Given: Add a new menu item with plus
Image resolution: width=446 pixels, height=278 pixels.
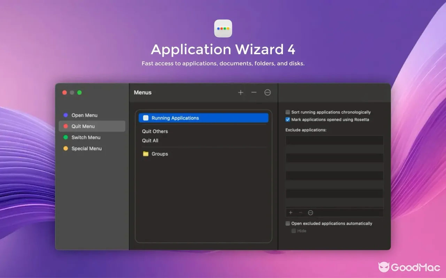Looking at the screenshot, I should pos(241,92).
